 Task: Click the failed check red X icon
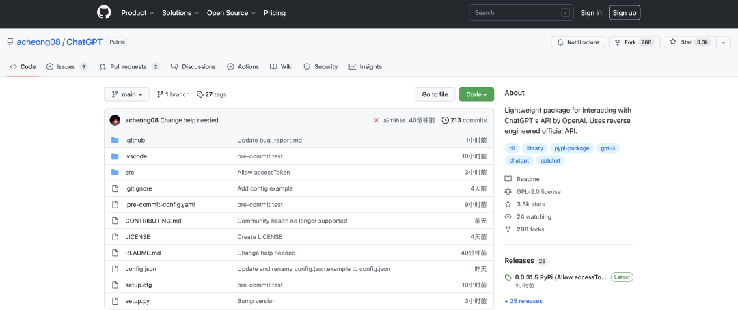pyautogui.click(x=376, y=120)
